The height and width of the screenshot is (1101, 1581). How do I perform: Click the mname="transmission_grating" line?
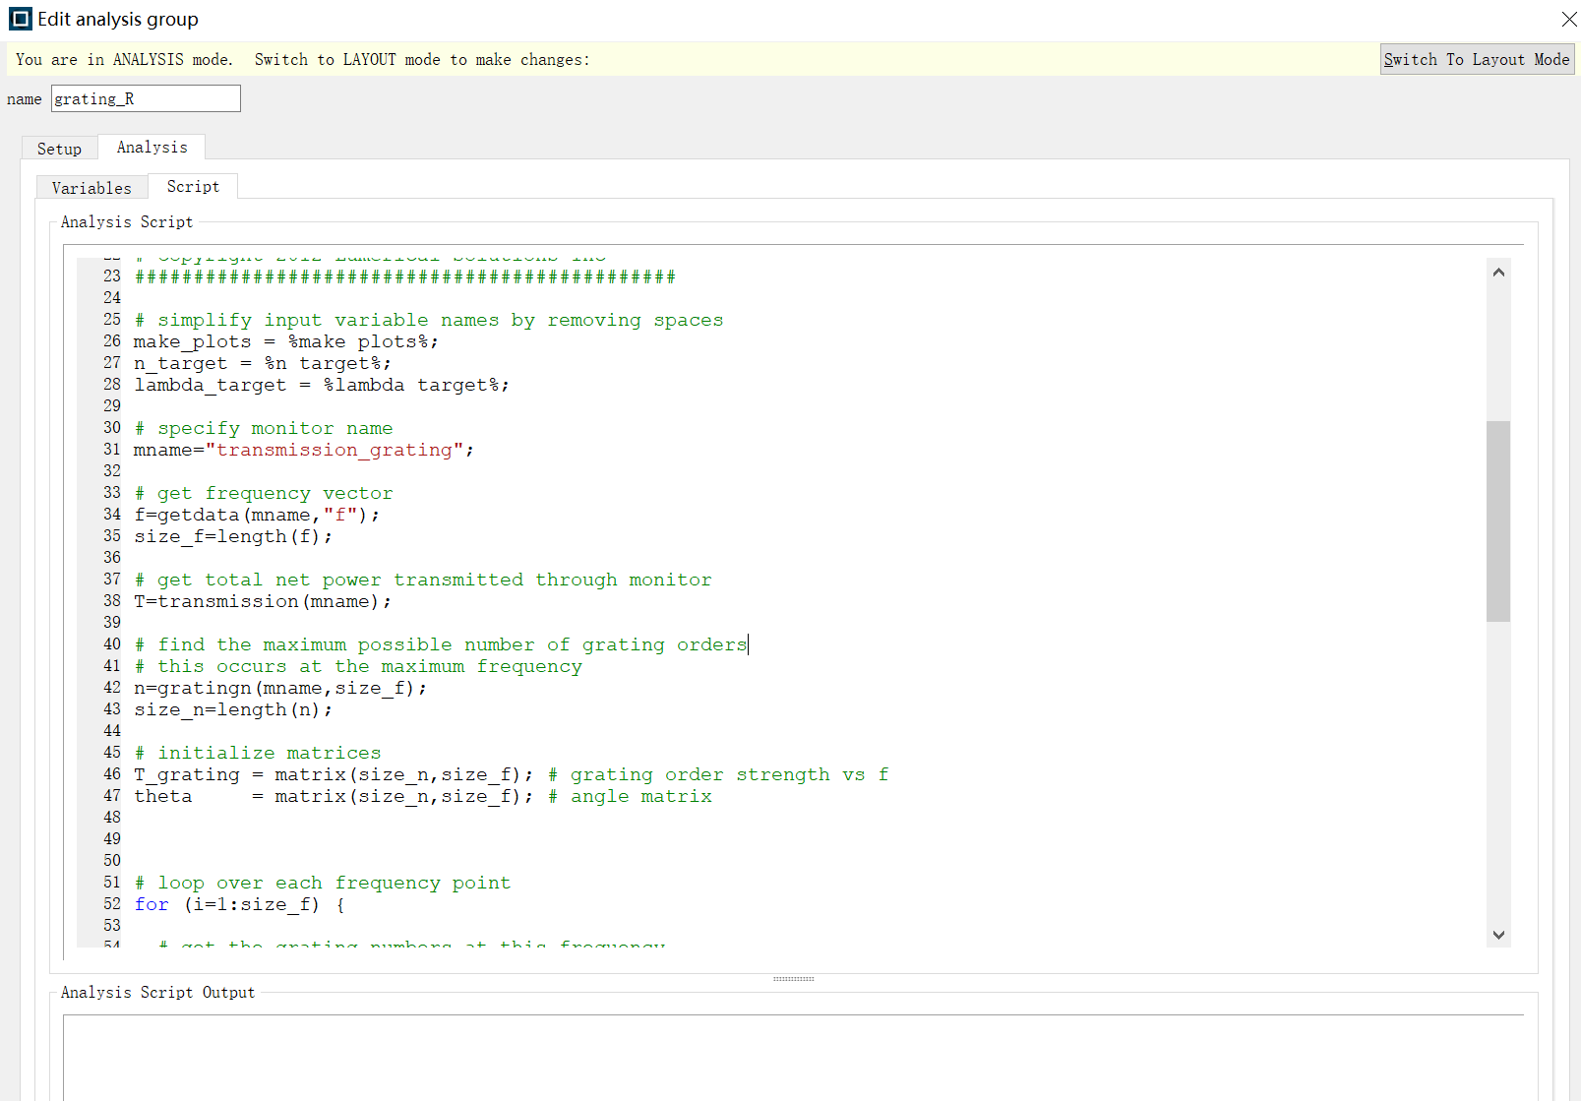(304, 450)
